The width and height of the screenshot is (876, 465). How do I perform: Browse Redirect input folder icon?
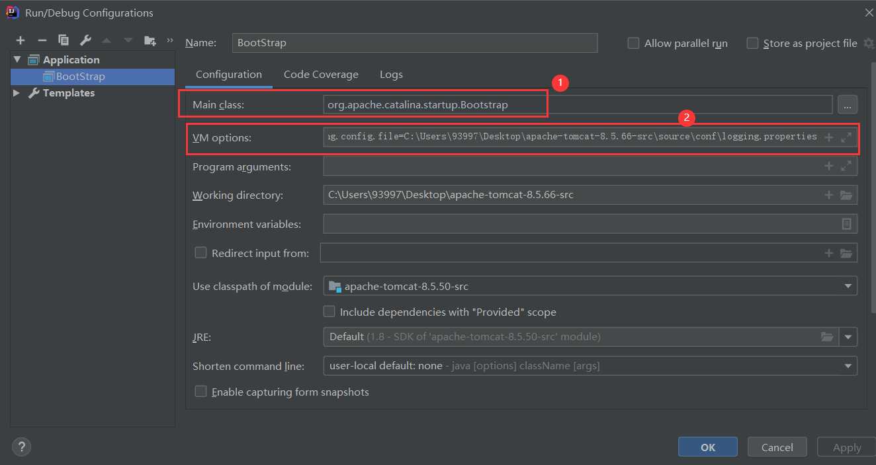pyautogui.click(x=846, y=253)
